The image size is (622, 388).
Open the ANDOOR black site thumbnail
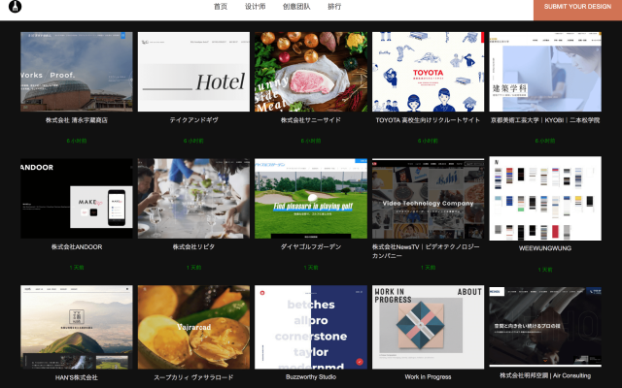(x=77, y=198)
